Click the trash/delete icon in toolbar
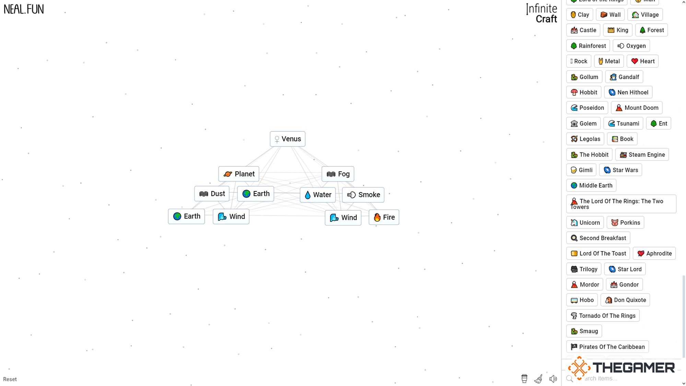 tap(524, 379)
